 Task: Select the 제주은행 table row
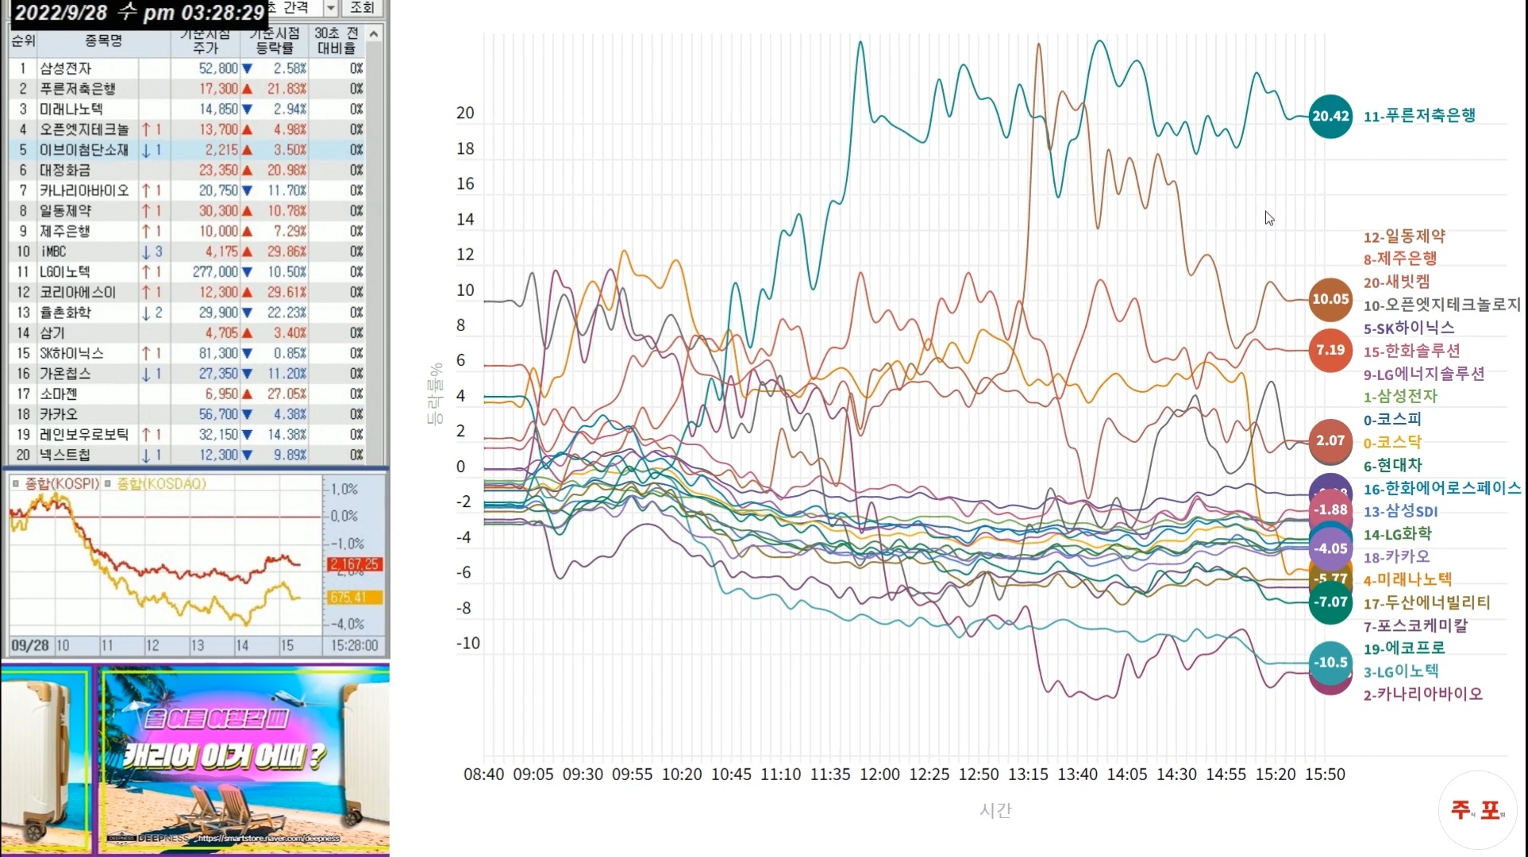pos(187,232)
